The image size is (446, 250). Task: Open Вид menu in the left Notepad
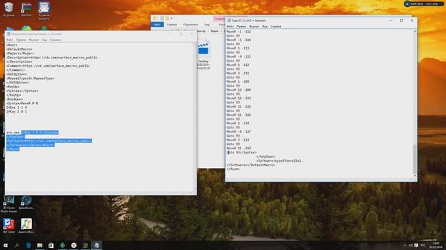coord(45,40)
